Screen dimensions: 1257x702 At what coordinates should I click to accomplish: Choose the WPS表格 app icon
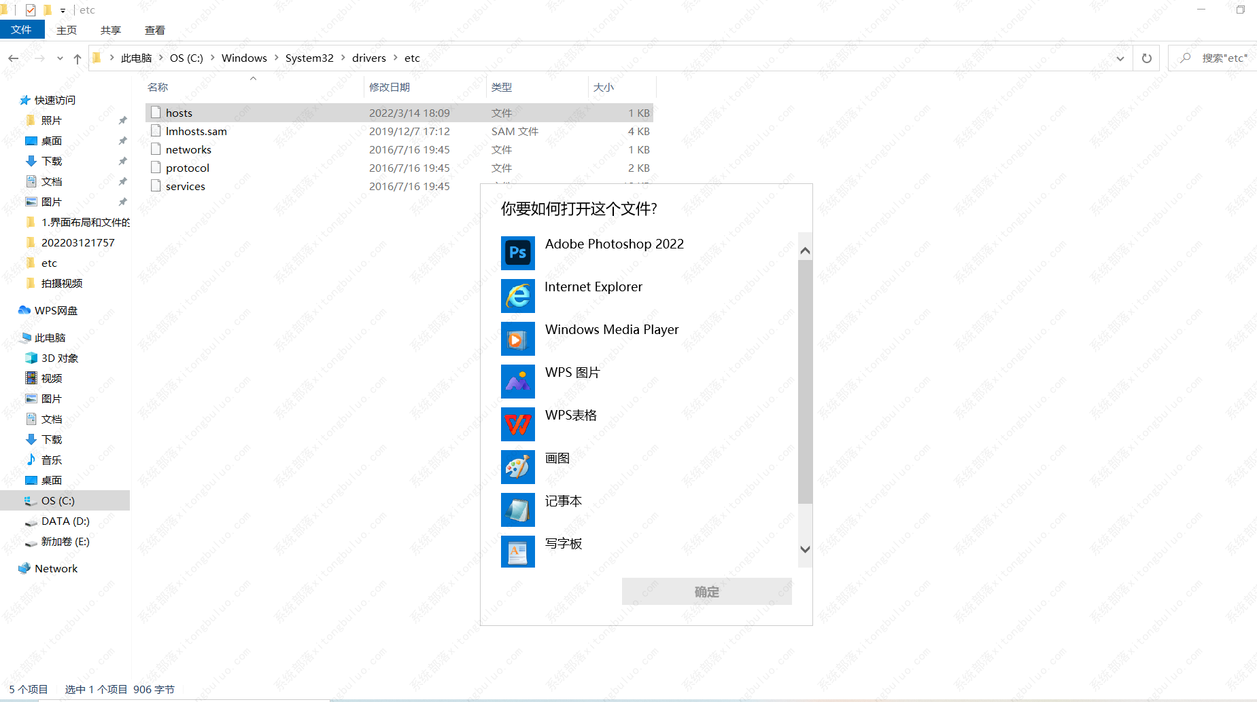pyautogui.click(x=517, y=424)
